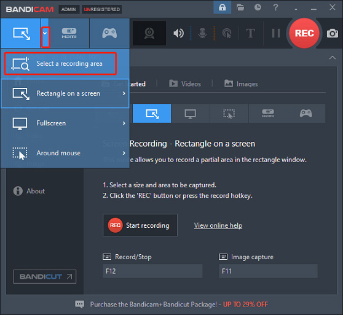This screenshot has height=315, width=343.
Task: Click the Fullscreen monitor icon in menu
Action: point(20,123)
